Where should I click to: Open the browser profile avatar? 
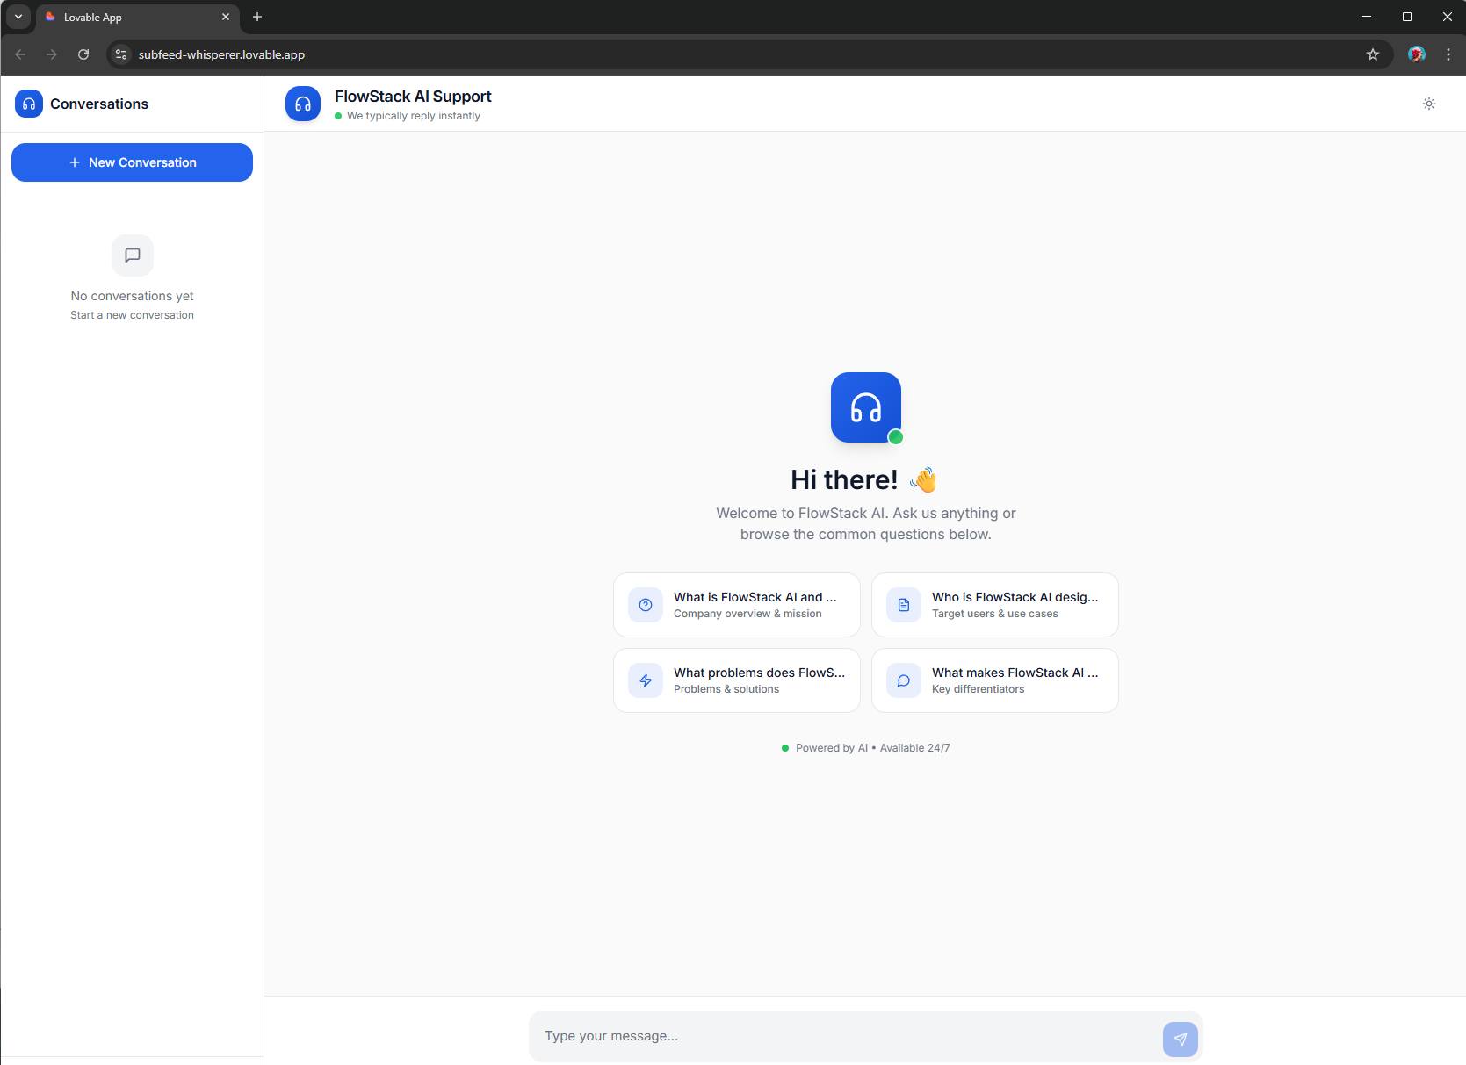(1416, 54)
